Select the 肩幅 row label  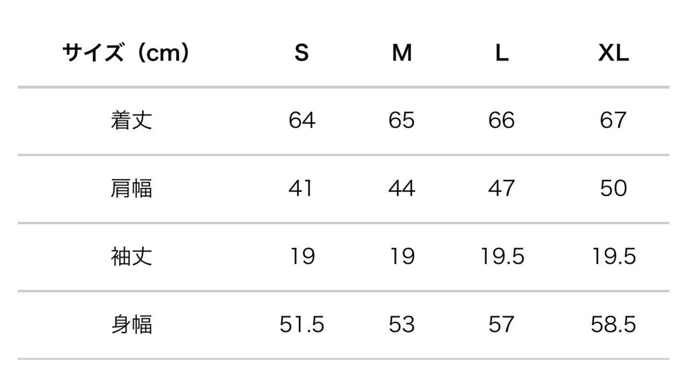tap(131, 188)
